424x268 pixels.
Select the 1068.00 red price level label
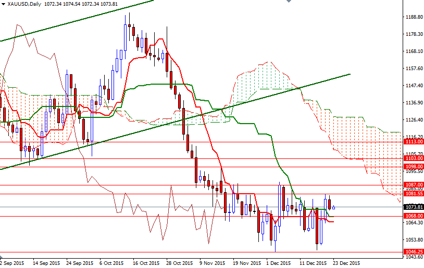pos(413,216)
